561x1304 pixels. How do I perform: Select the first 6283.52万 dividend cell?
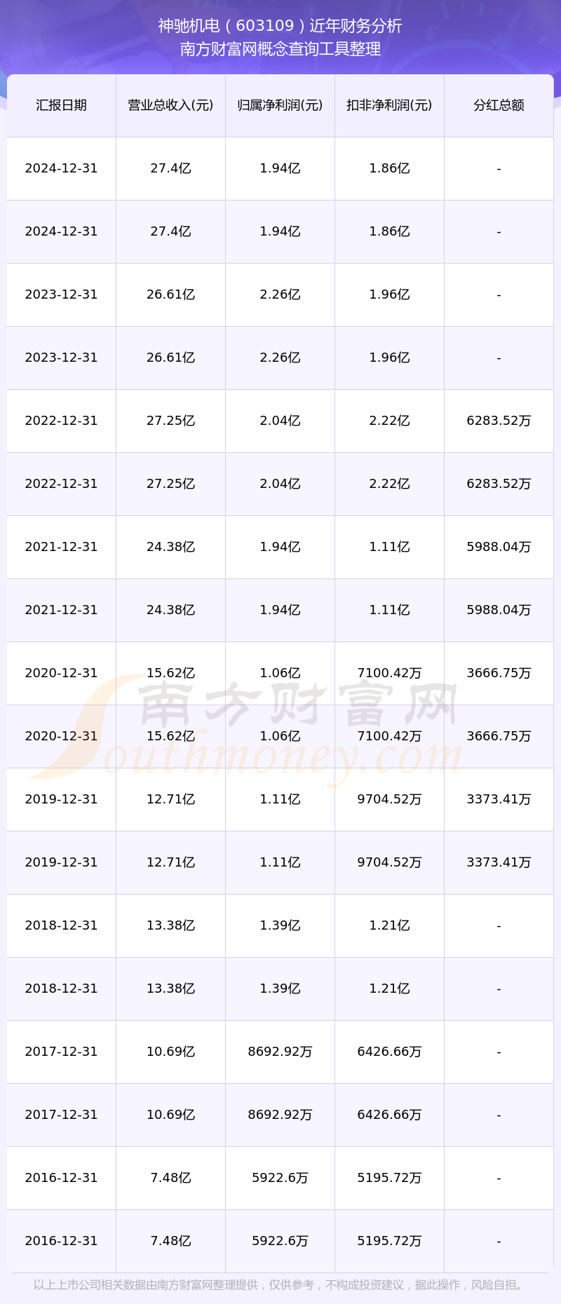tap(499, 421)
